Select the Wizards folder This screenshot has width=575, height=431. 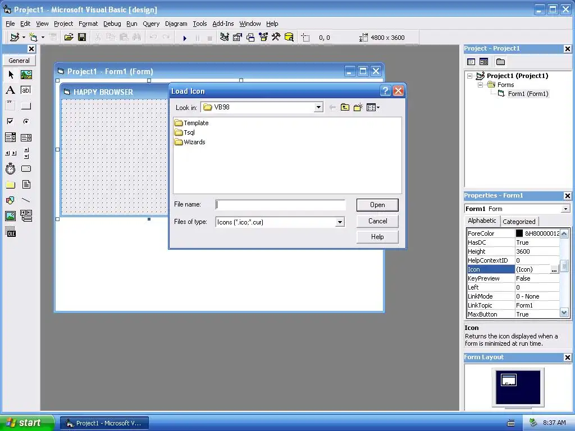(190, 142)
